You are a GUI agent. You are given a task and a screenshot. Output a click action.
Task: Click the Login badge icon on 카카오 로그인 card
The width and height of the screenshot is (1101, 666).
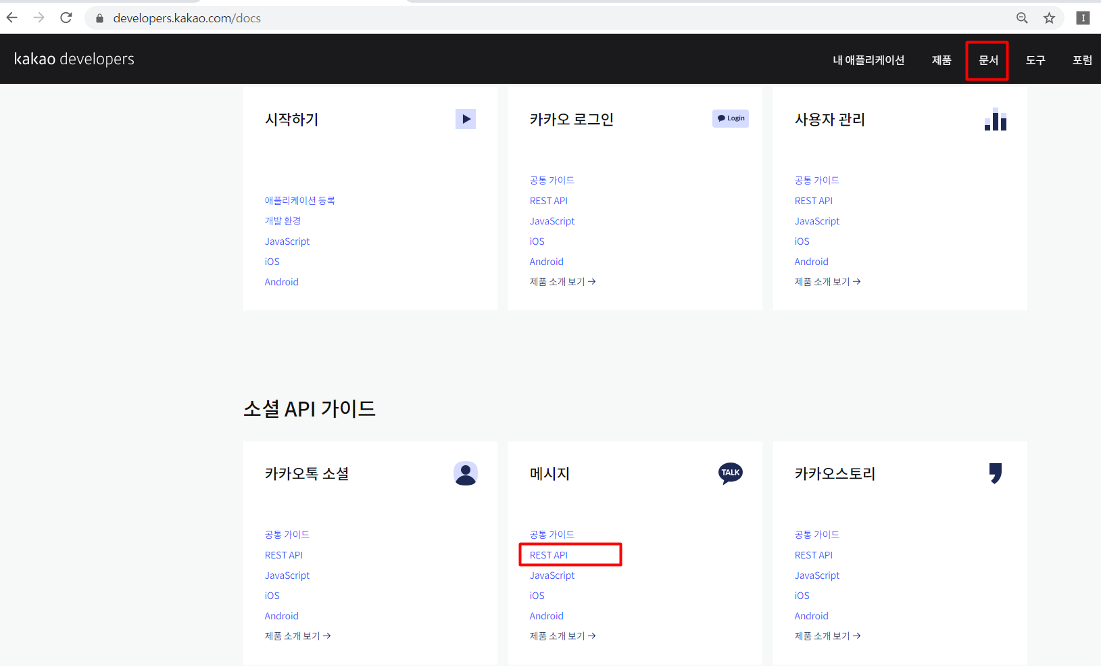pyautogui.click(x=731, y=118)
